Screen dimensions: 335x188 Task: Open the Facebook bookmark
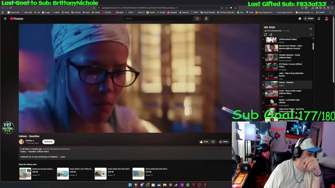pyautogui.click(x=184, y=12)
